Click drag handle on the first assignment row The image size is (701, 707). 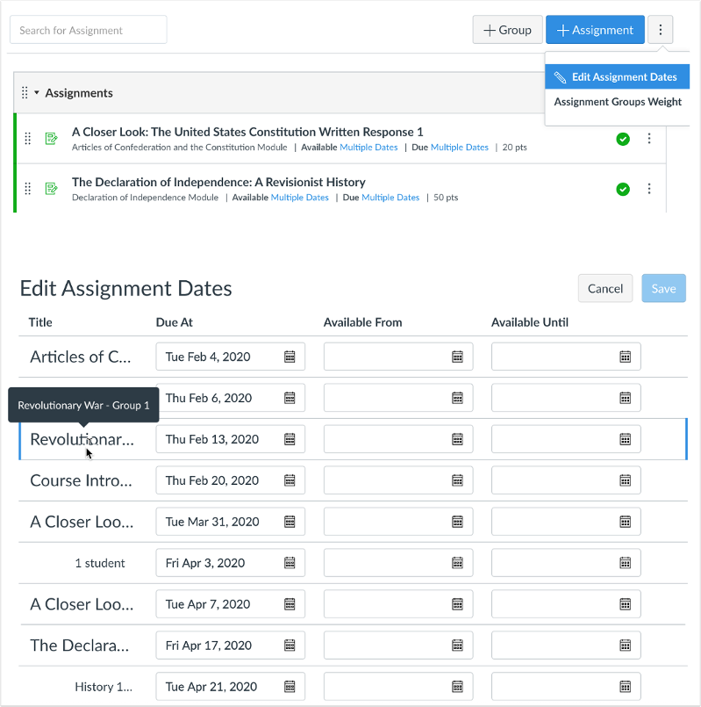(x=27, y=138)
